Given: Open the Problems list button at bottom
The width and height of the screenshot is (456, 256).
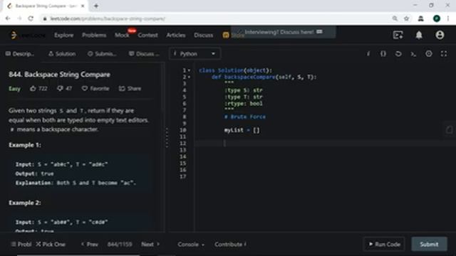Looking at the screenshot, I should pyautogui.click(x=21, y=245).
